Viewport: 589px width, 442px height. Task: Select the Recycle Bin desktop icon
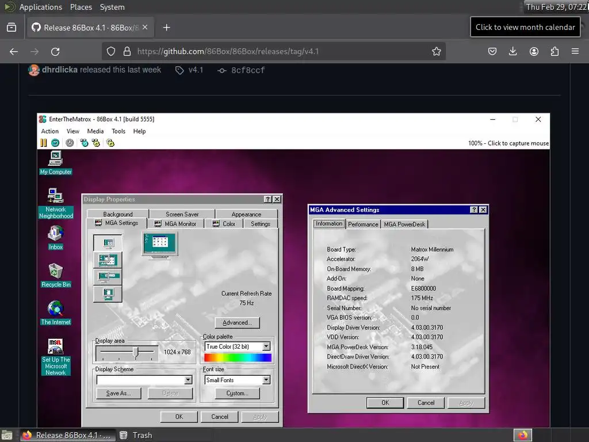click(x=56, y=275)
